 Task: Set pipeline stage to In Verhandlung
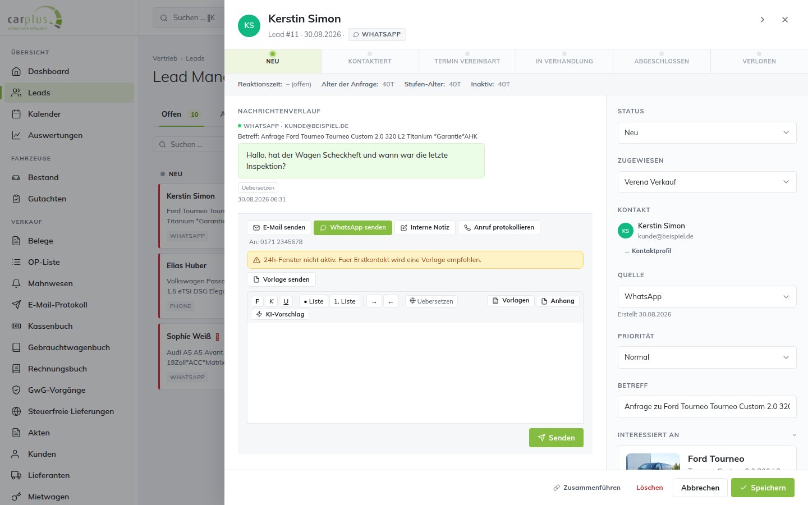click(564, 61)
